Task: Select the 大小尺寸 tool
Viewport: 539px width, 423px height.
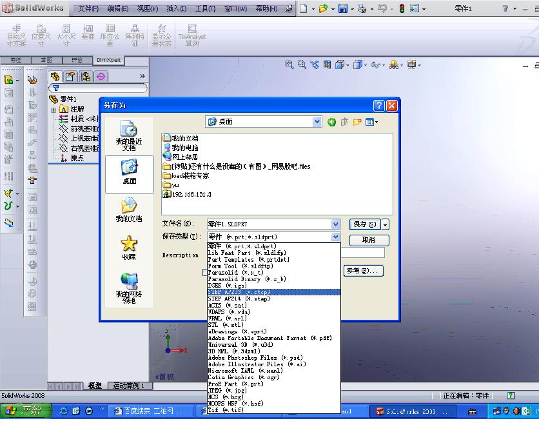Action: pyautogui.click(x=66, y=35)
